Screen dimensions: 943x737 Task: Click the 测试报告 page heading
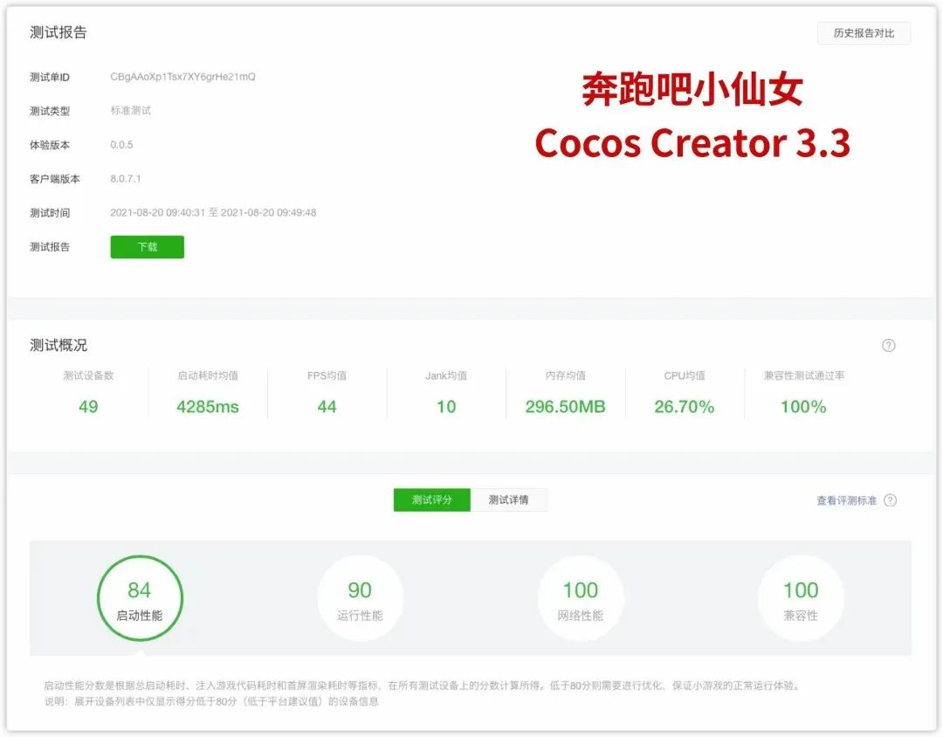click(59, 32)
